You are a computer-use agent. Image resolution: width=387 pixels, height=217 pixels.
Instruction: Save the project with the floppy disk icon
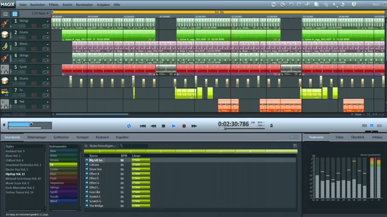273,5
